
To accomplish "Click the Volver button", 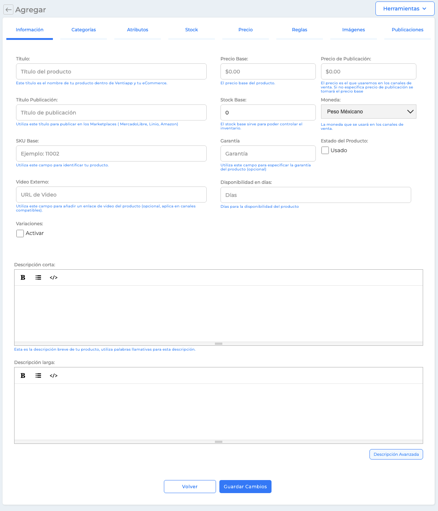I will pyautogui.click(x=190, y=486).
